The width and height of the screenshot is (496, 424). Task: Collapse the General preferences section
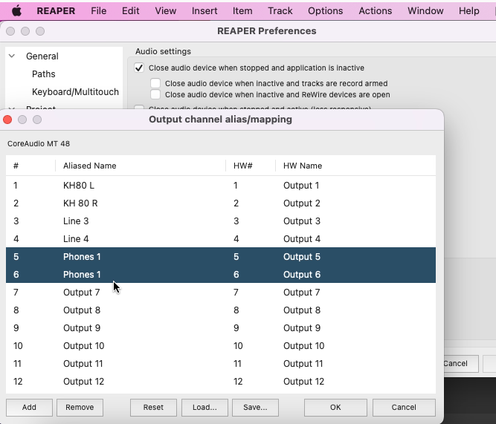[12, 56]
